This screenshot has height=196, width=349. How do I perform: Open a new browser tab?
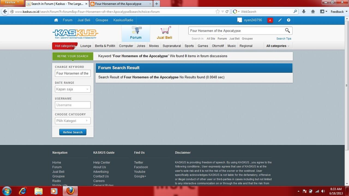(157, 4)
